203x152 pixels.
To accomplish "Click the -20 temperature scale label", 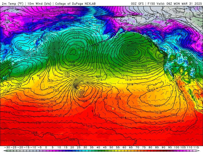I will click(x=20, y=147).
